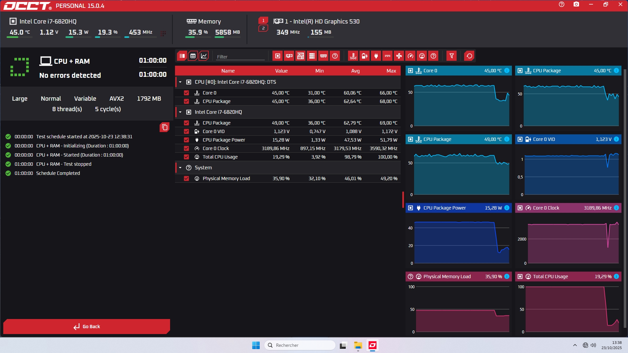This screenshot has height=353, width=628.
Task: Select GPU tab number 2
Action: 263,28
